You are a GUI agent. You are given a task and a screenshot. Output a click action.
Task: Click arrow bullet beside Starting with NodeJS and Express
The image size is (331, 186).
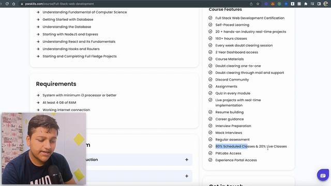pyautogui.click(x=38, y=34)
